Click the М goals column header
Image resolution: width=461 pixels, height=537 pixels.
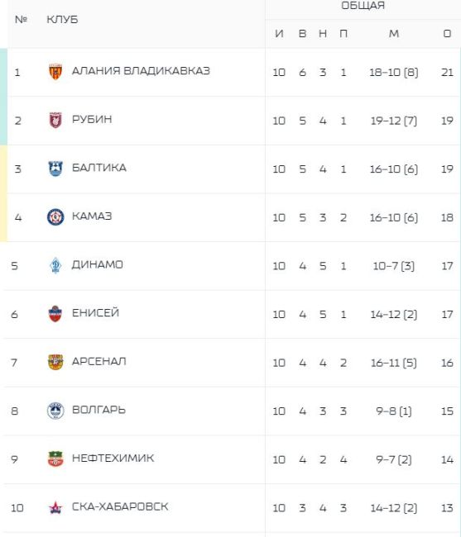[x=394, y=34]
